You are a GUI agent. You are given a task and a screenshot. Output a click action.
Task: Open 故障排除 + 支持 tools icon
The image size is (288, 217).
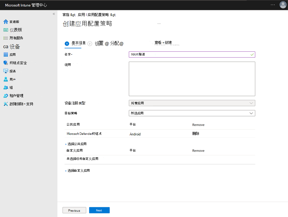pyautogui.click(x=6, y=104)
